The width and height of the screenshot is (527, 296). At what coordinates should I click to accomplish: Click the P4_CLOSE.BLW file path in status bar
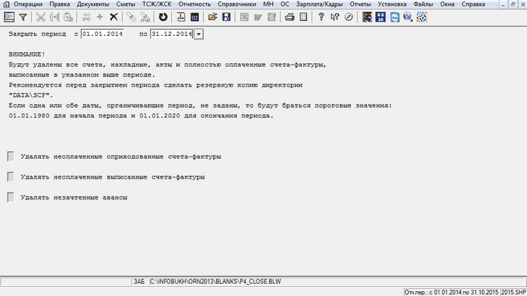pos(215,281)
